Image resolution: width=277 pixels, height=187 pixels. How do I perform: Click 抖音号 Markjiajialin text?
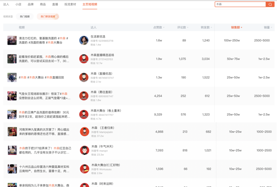click(x=102, y=132)
